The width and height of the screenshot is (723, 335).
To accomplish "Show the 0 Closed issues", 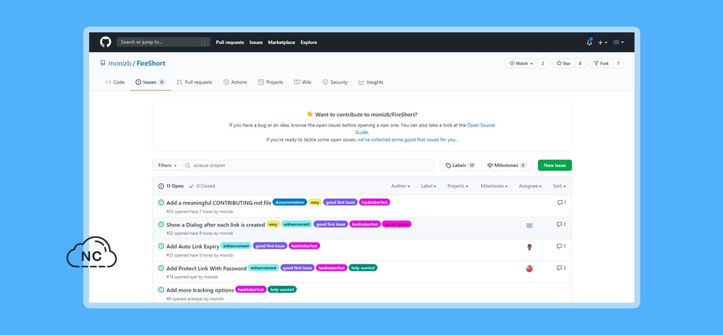I will point(202,186).
